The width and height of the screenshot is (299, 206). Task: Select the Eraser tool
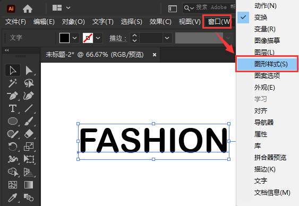29,134
